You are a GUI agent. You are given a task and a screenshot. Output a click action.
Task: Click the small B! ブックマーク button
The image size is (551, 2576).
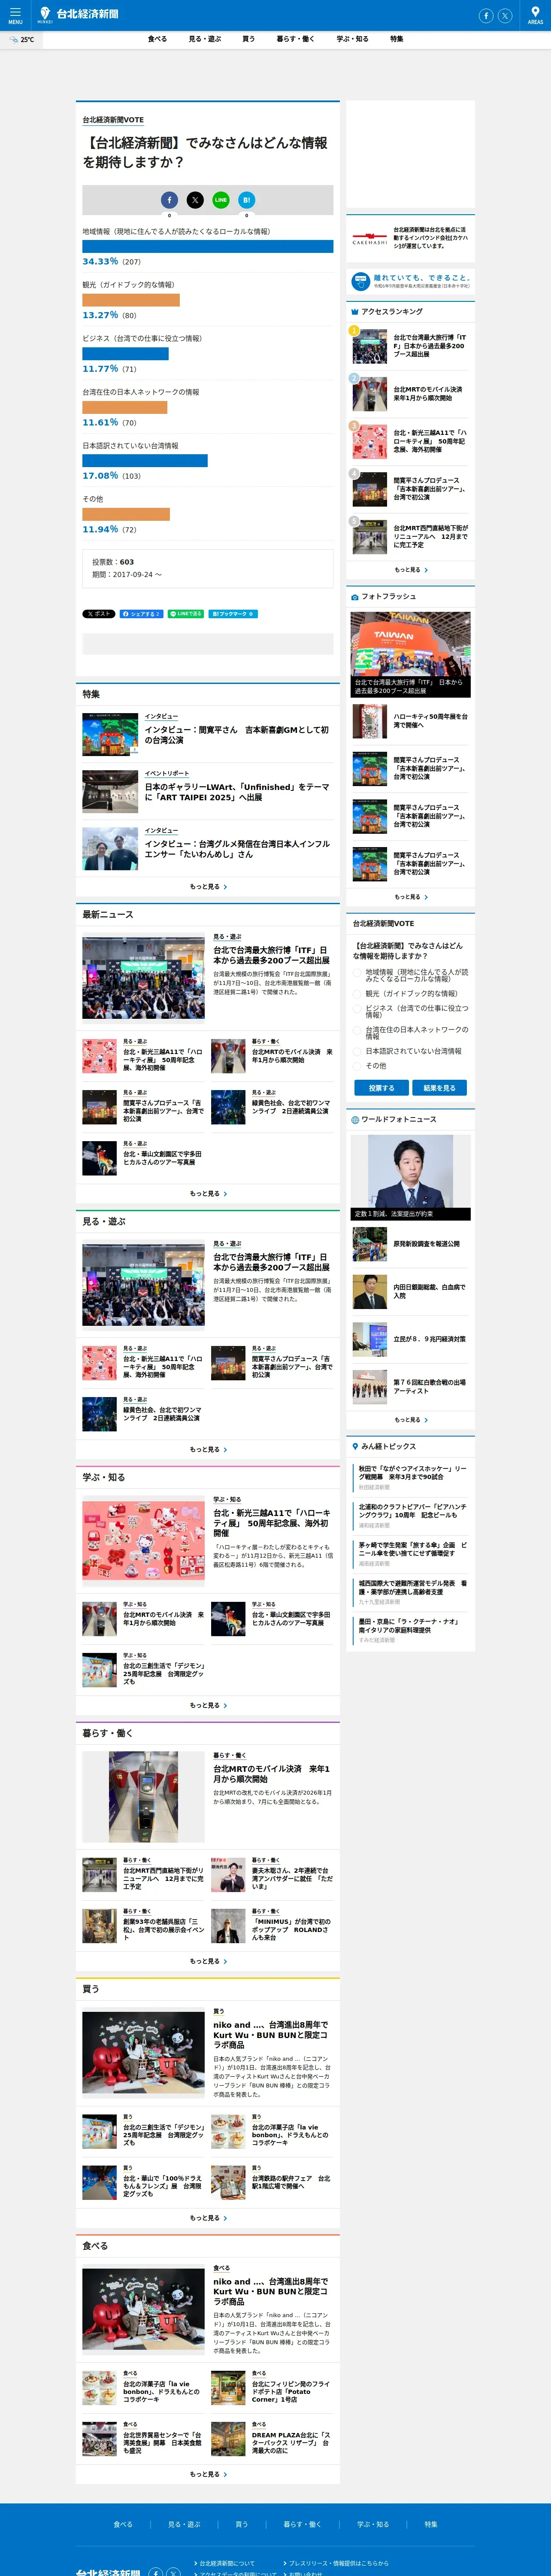[233, 614]
